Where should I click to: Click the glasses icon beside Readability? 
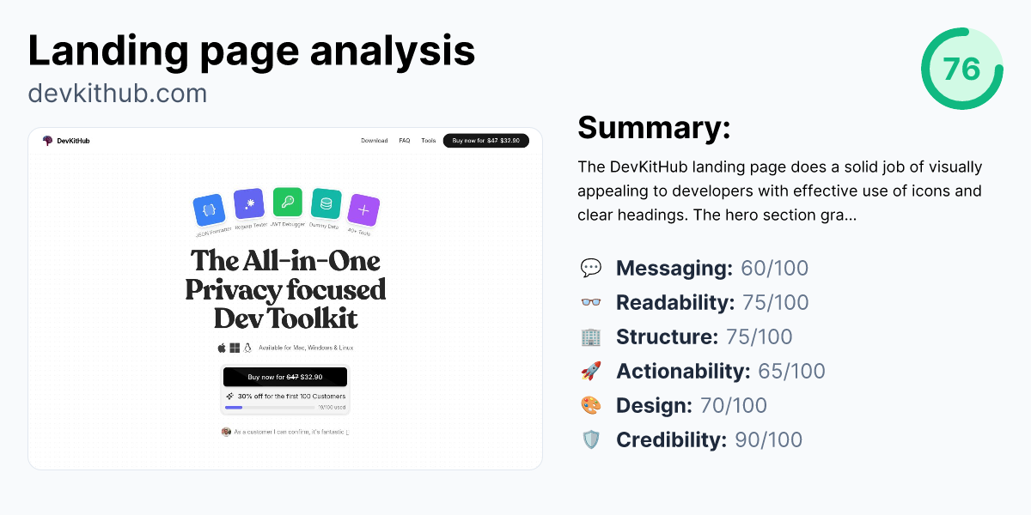tap(591, 302)
